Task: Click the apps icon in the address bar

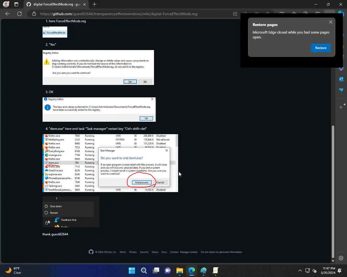Action: coord(235,14)
